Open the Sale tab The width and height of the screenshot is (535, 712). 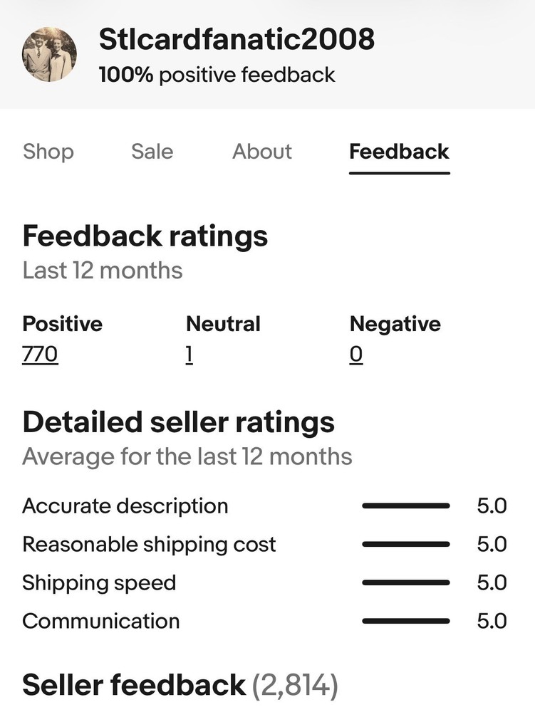[x=152, y=152]
